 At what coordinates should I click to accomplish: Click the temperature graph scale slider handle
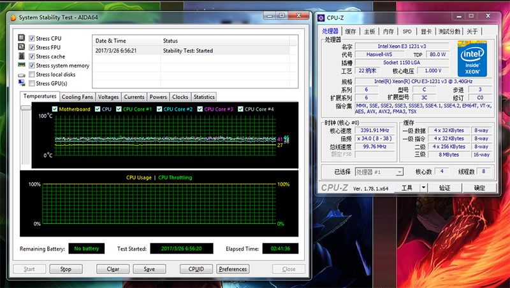25,107
